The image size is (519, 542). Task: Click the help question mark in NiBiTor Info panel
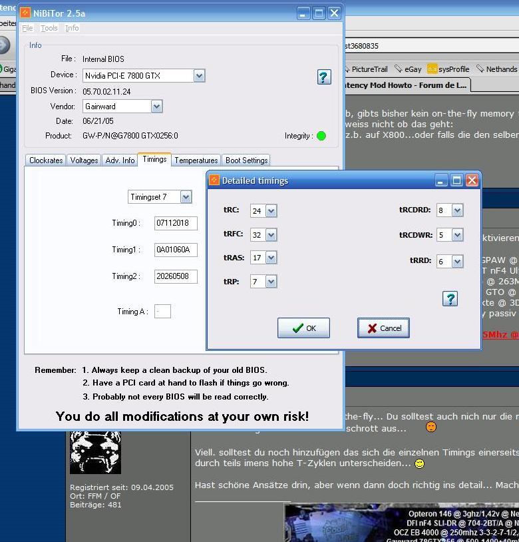click(324, 77)
